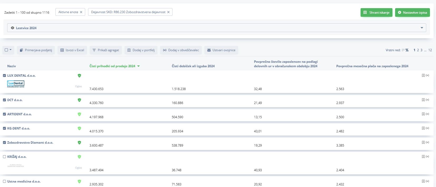Sort by Povprečno število zaposlencev column header
436x187 pixels.
[286, 64]
